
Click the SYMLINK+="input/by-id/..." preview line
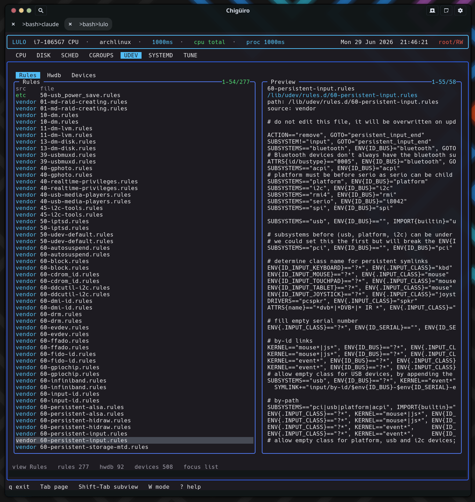point(365,387)
